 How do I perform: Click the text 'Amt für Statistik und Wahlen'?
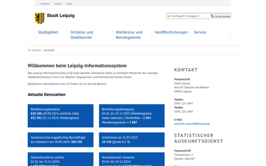tap(192, 87)
